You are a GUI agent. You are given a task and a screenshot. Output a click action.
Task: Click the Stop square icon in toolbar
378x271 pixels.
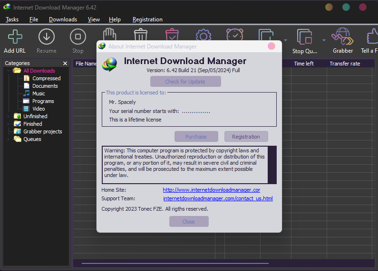click(x=78, y=37)
